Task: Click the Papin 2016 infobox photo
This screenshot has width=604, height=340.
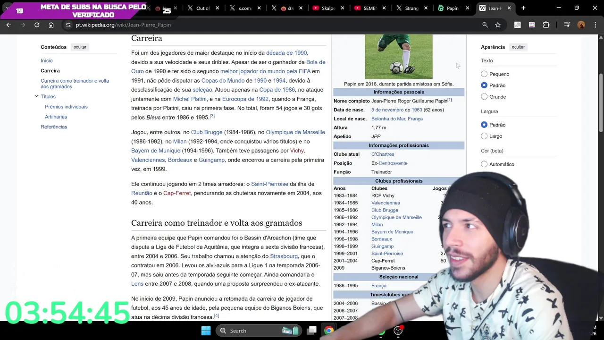Action: 399,56
